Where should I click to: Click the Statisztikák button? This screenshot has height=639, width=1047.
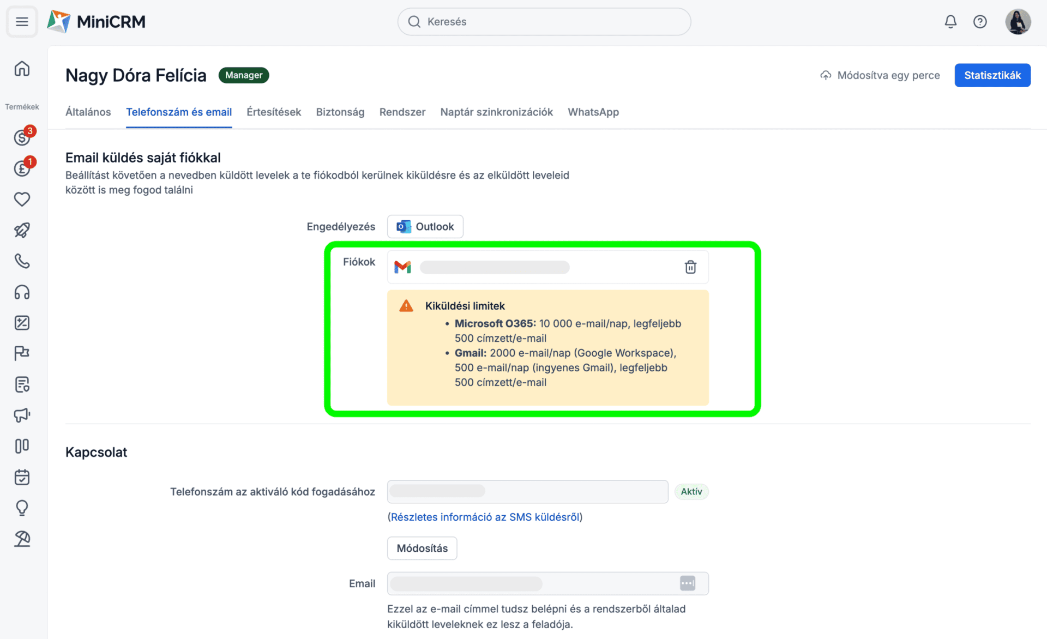pos(992,75)
